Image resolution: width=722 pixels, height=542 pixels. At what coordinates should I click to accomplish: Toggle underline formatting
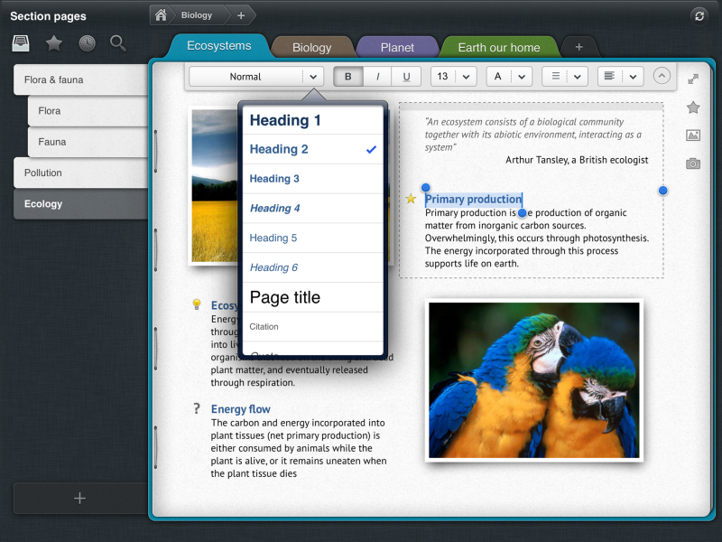click(406, 77)
